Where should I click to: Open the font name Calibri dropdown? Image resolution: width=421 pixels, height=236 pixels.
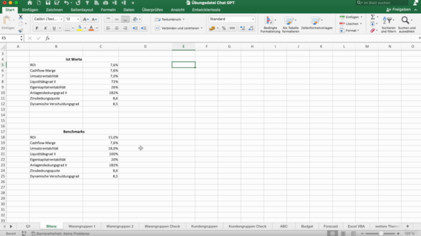point(61,19)
